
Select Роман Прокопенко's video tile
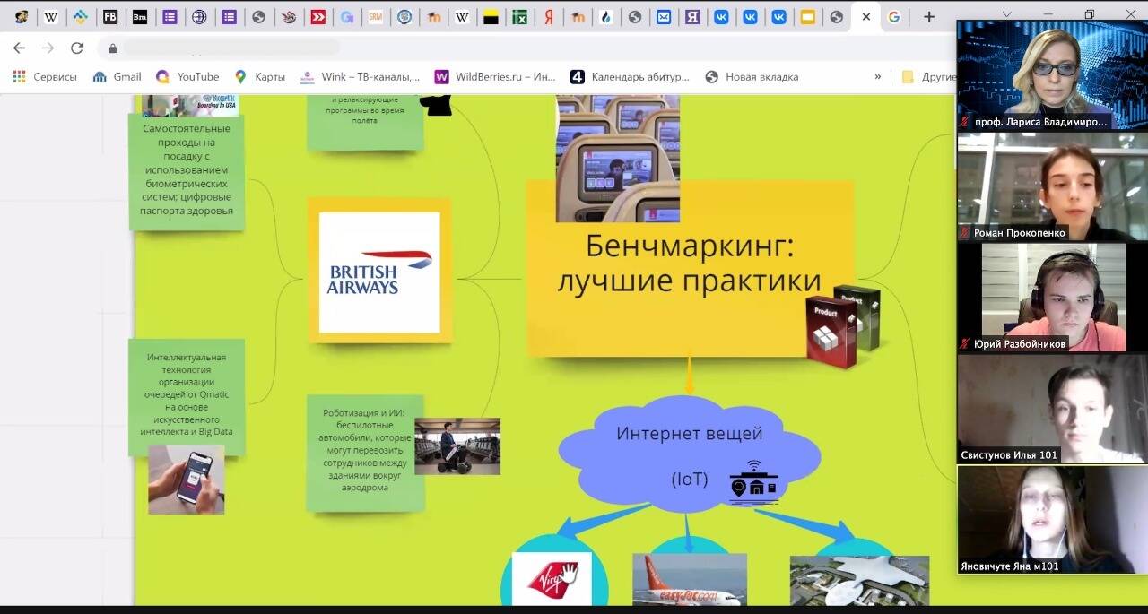coord(1052,186)
